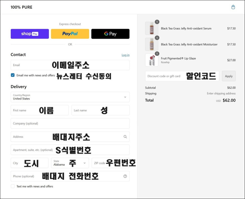
Task: Click 'Black Tea Grass Jelly Anti-oxidant Serum' text
Action: (x=186, y=28)
